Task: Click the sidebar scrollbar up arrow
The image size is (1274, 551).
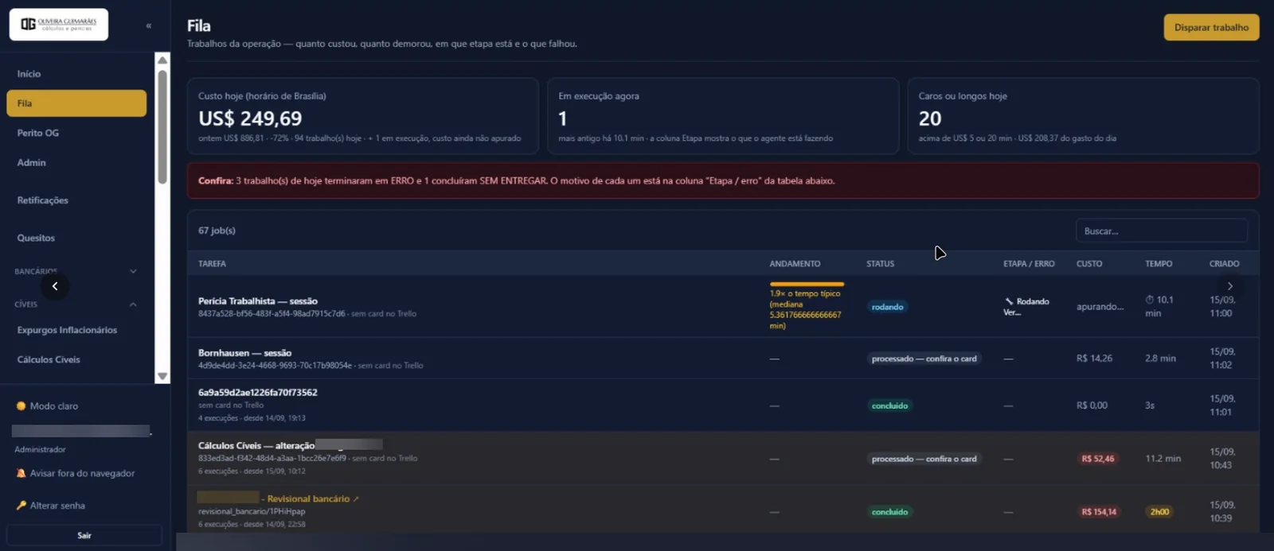Action: [162, 60]
